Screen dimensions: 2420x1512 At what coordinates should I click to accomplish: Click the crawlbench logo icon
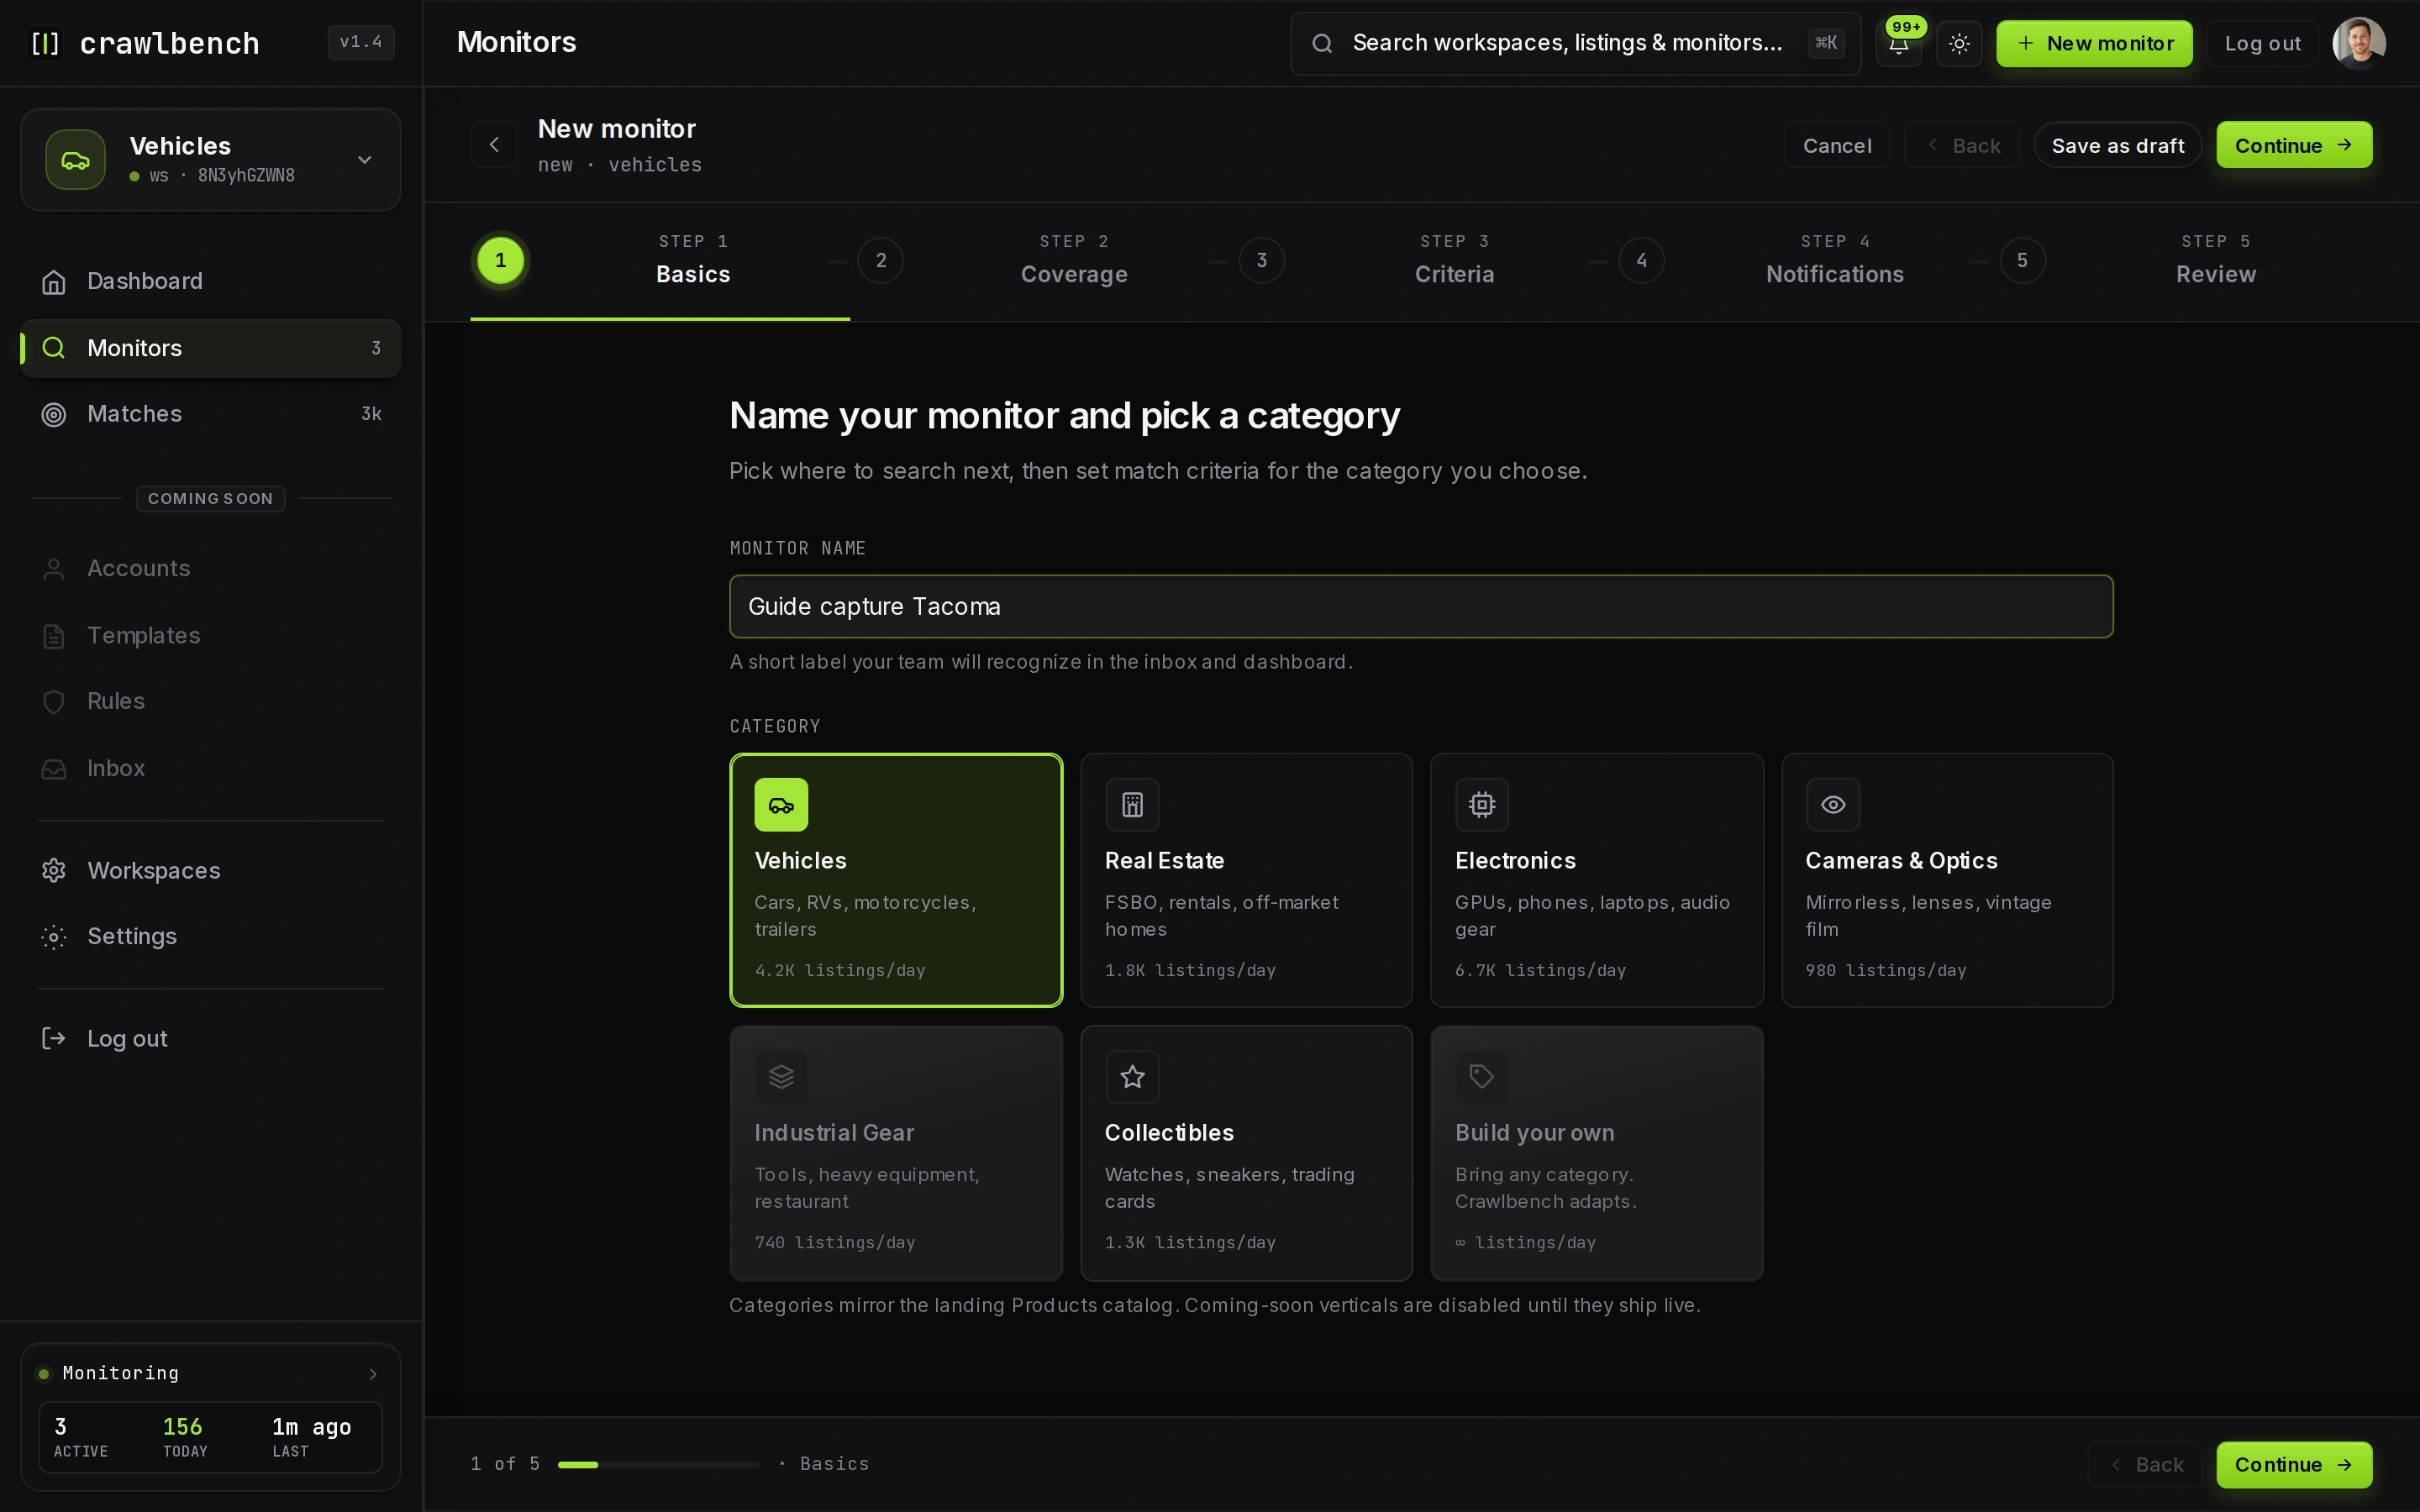45,43
